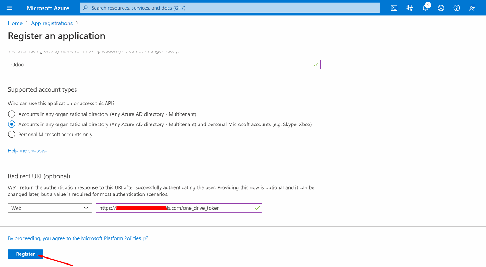Open the ellipsis menu beside Register an application
The image size is (486, 267).
(118, 36)
